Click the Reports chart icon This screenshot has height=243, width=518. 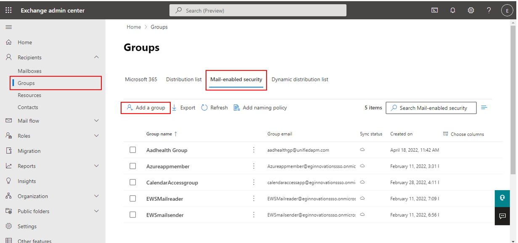[8, 166]
